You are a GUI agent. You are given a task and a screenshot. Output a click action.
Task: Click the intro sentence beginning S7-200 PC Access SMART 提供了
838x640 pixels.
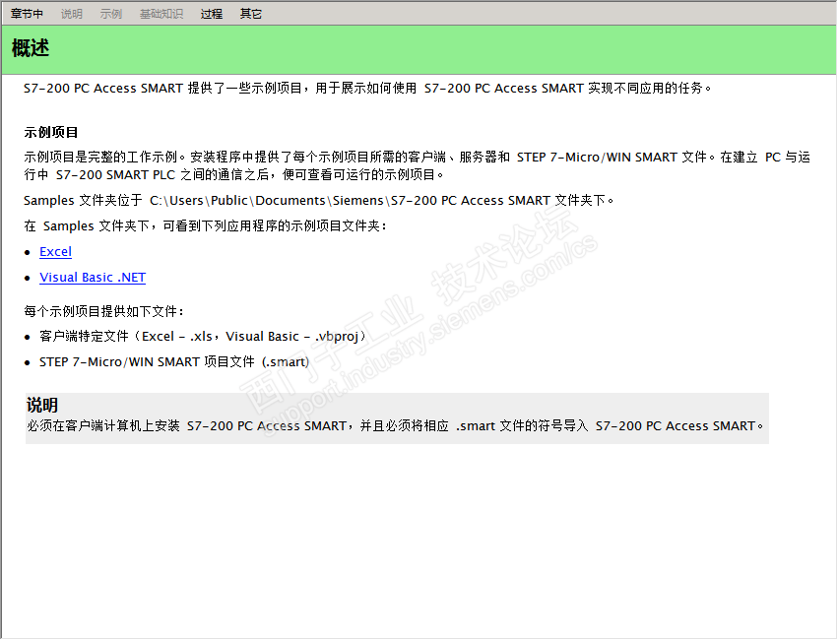(x=367, y=89)
